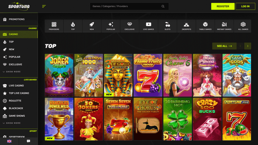Open Promotions from the sidebar
The height and width of the screenshot is (145, 258).
pyautogui.click(x=17, y=19)
